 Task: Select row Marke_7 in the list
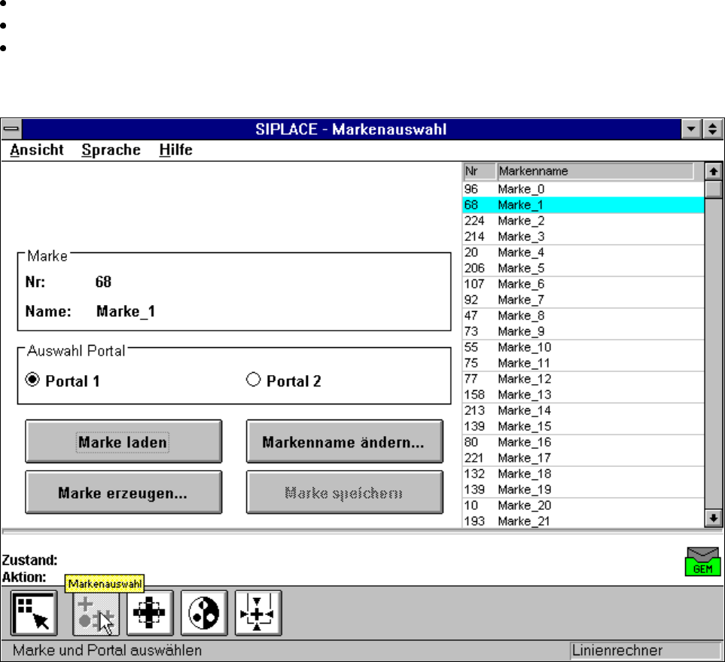click(583, 300)
